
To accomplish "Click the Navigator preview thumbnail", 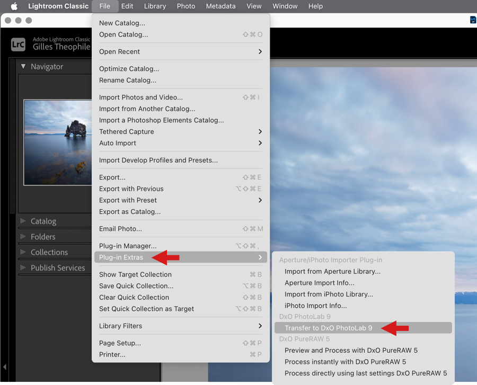I will 58,142.
